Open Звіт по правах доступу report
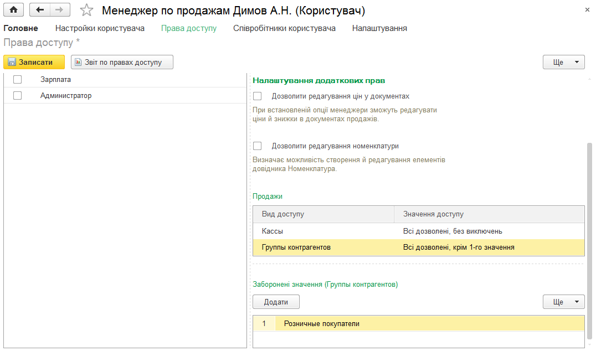The image size is (596, 351). pos(122,62)
